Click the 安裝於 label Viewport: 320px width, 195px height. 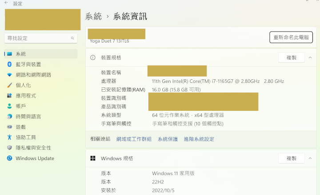pyautogui.click(x=108, y=190)
